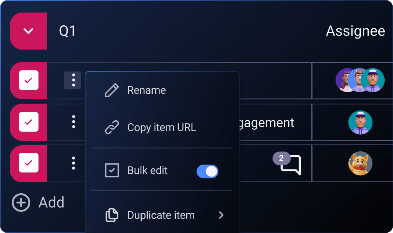Screen dimensions: 393x233
Task: Turn off the Bulk edit toggle switch
Action: [x=207, y=171]
